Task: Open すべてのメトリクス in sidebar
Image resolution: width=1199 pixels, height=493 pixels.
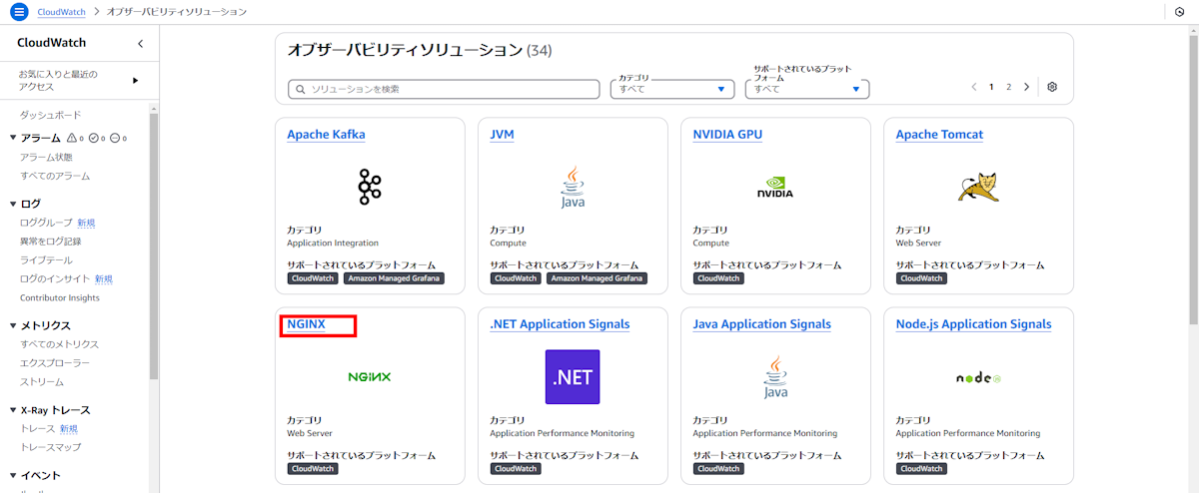Action: click(x=60, y=344)
